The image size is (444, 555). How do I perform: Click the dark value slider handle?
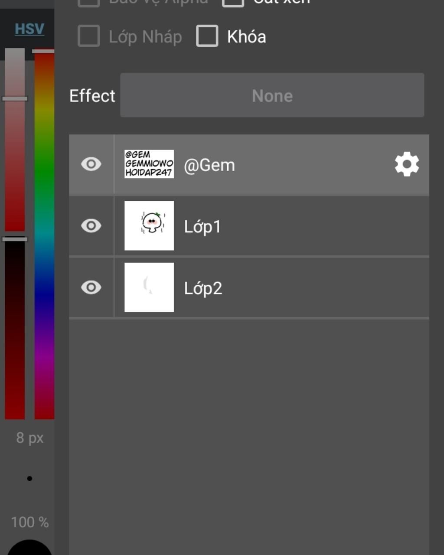click(x=15, y=239)
